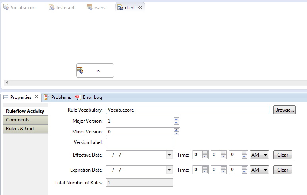Viewport: 307px width, 195px height.
Task: Click the Minor Version field
Action: coord(140,132)
